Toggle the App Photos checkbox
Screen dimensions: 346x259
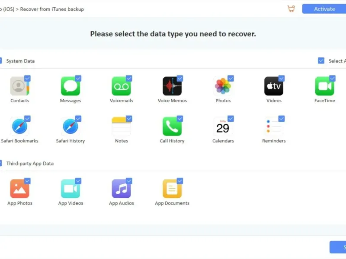[27, 181]
